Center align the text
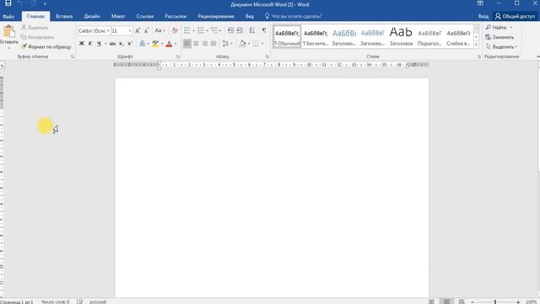 pyautogui.click(x=196, y=43)
